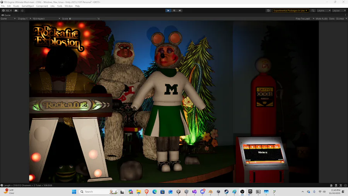Open Task View on the taskbar
348x196 pixels.
pyautogui.click(x=122, y=192)
